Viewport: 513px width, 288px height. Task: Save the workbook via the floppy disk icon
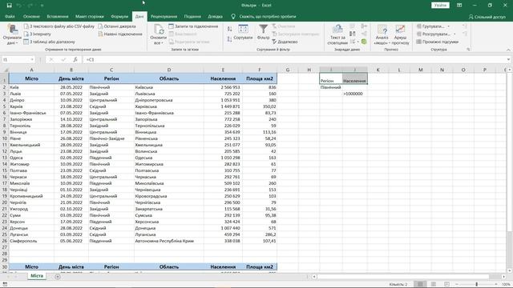click(9, 6)
